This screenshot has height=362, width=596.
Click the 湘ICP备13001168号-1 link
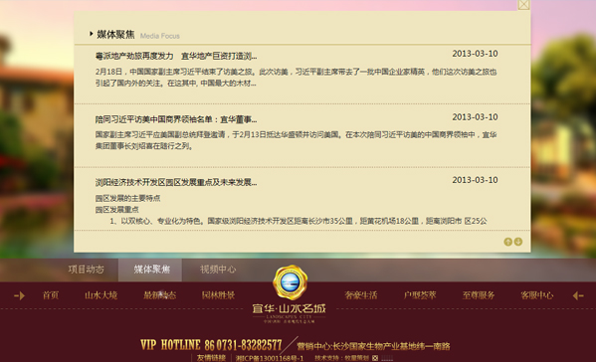[x=270, y=358]
